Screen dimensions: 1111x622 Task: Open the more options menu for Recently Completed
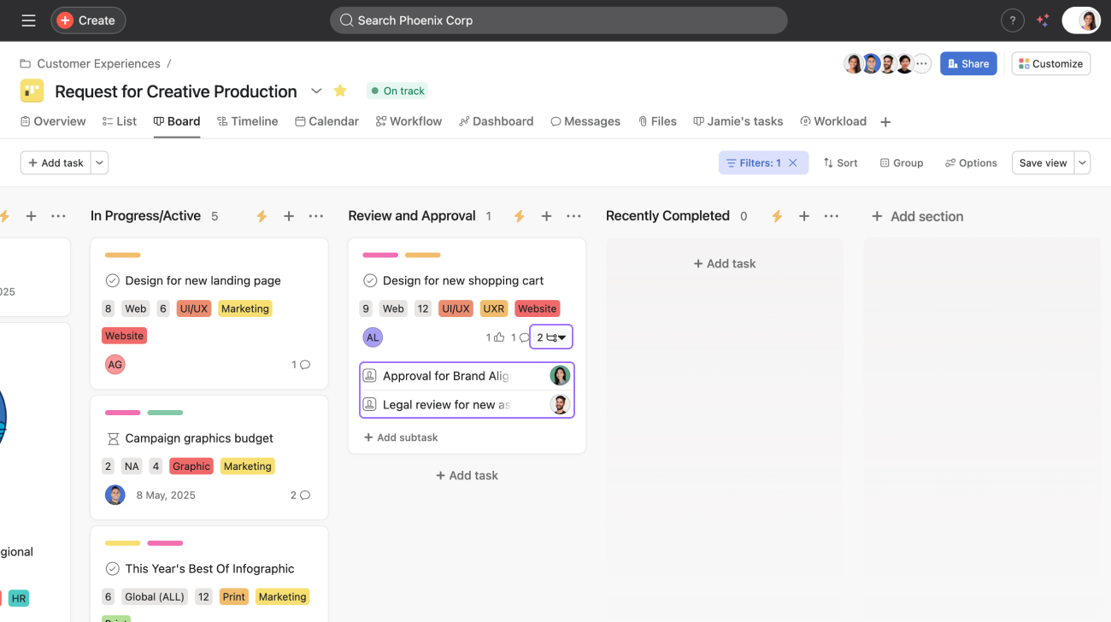coord(831,216)
